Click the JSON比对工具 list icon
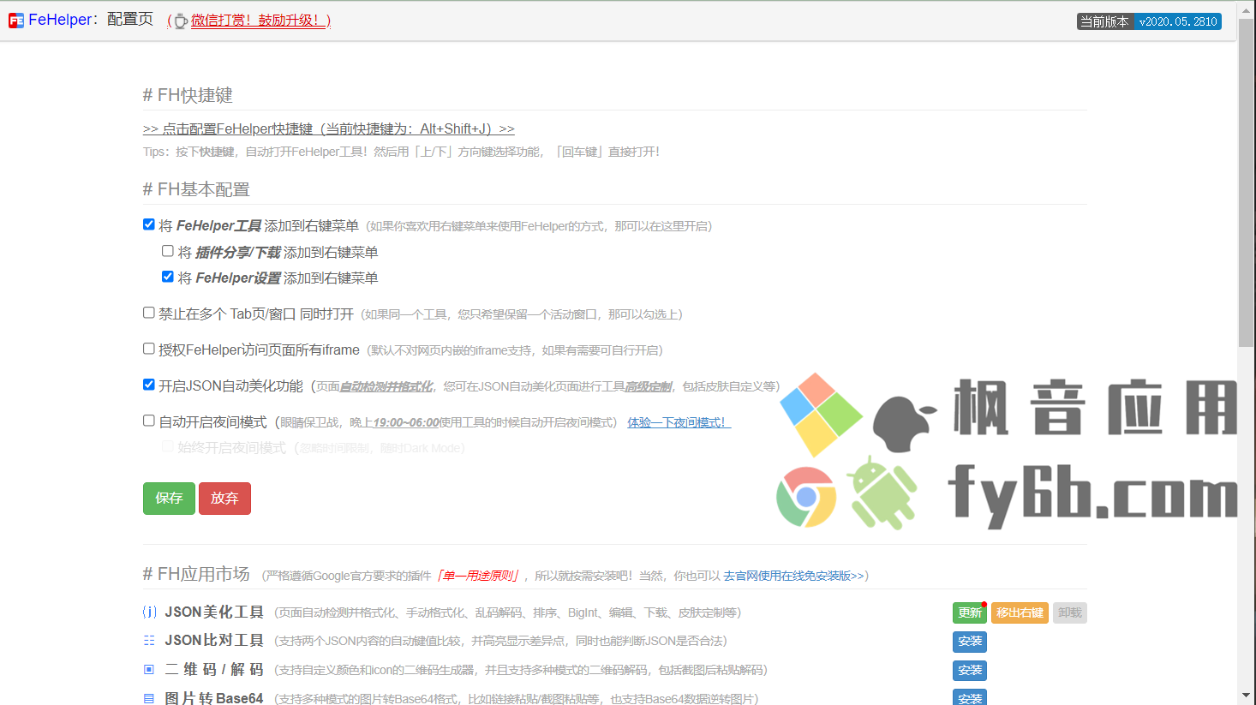This screenshot has width=1256, height=705. point(149,641)
